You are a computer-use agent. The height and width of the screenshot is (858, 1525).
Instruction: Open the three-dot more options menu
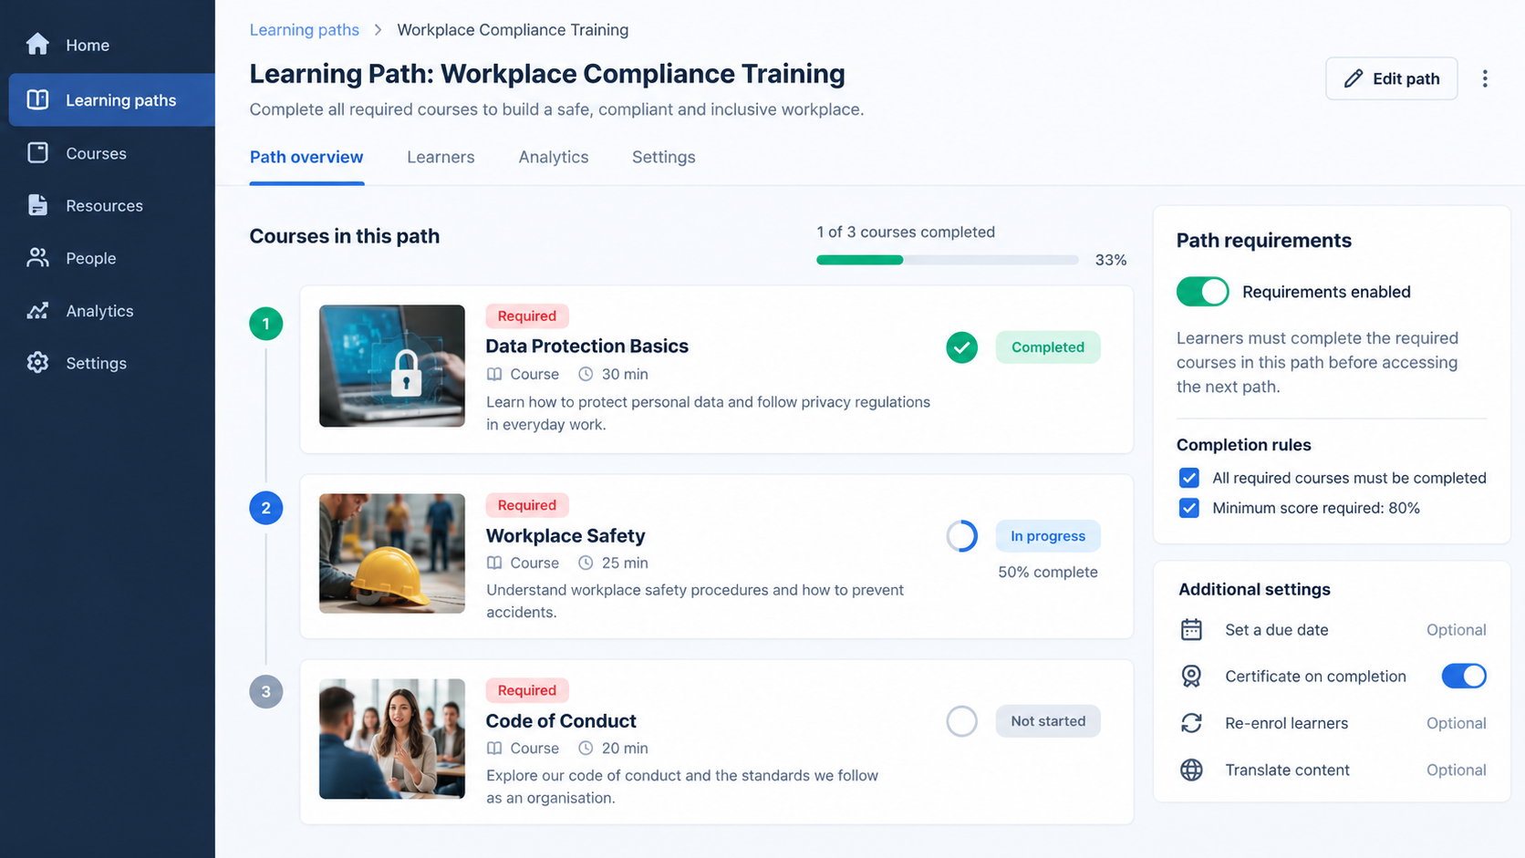point(1485,78)
